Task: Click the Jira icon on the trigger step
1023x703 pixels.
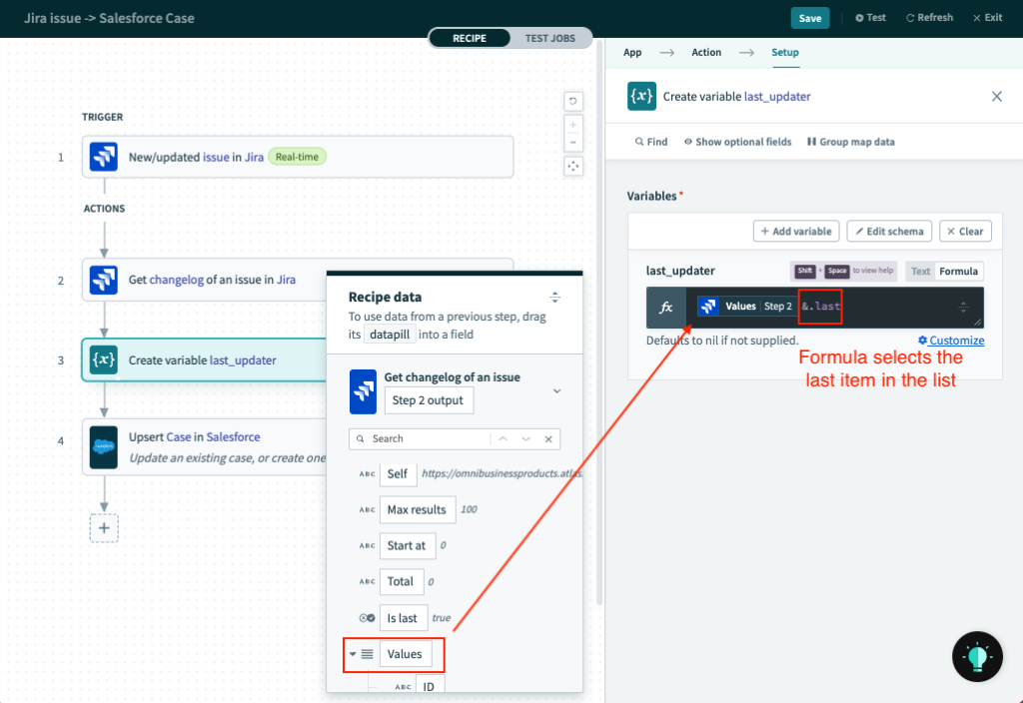Action: click(105, 156)
